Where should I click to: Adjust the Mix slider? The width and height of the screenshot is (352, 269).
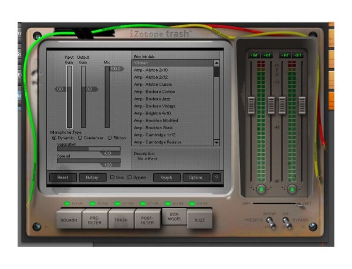[x=107, y=97]
